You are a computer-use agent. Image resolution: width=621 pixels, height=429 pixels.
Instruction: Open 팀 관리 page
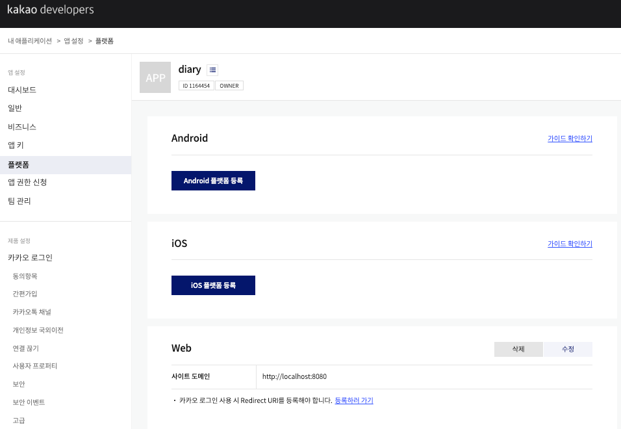[19, 201]
